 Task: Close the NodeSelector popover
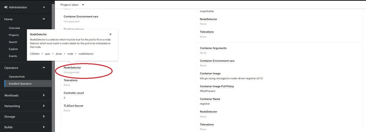point(110,34)
